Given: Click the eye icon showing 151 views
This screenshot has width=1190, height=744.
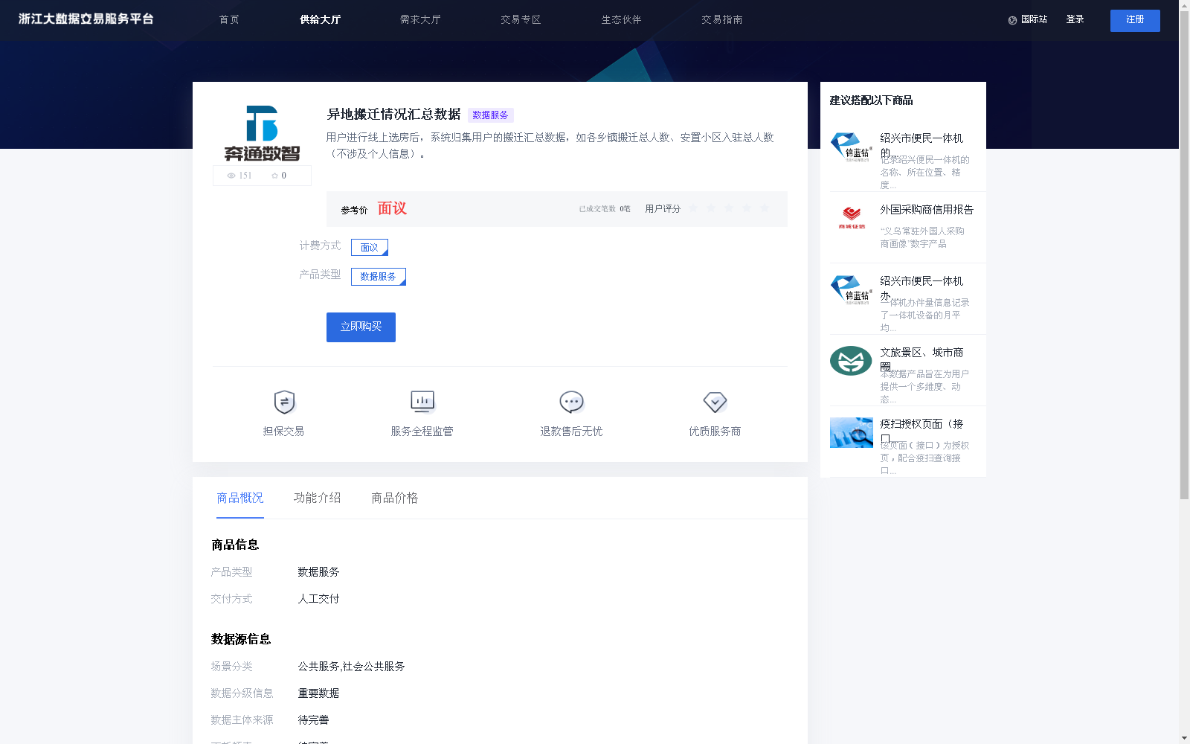Looking at the screenshot, I should (x=231, y=176).
